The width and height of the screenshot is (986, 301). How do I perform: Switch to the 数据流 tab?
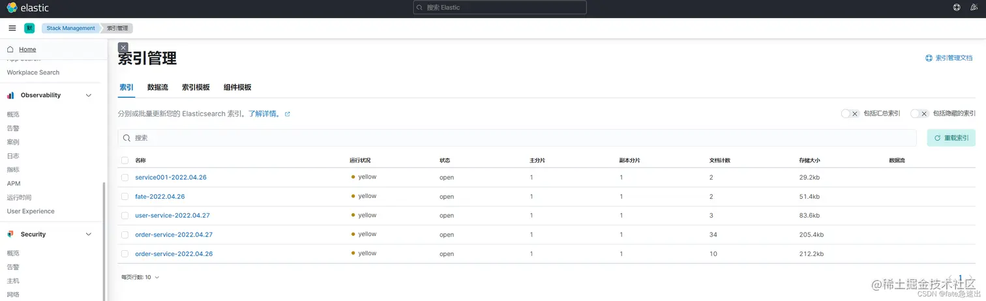point(158,87)
